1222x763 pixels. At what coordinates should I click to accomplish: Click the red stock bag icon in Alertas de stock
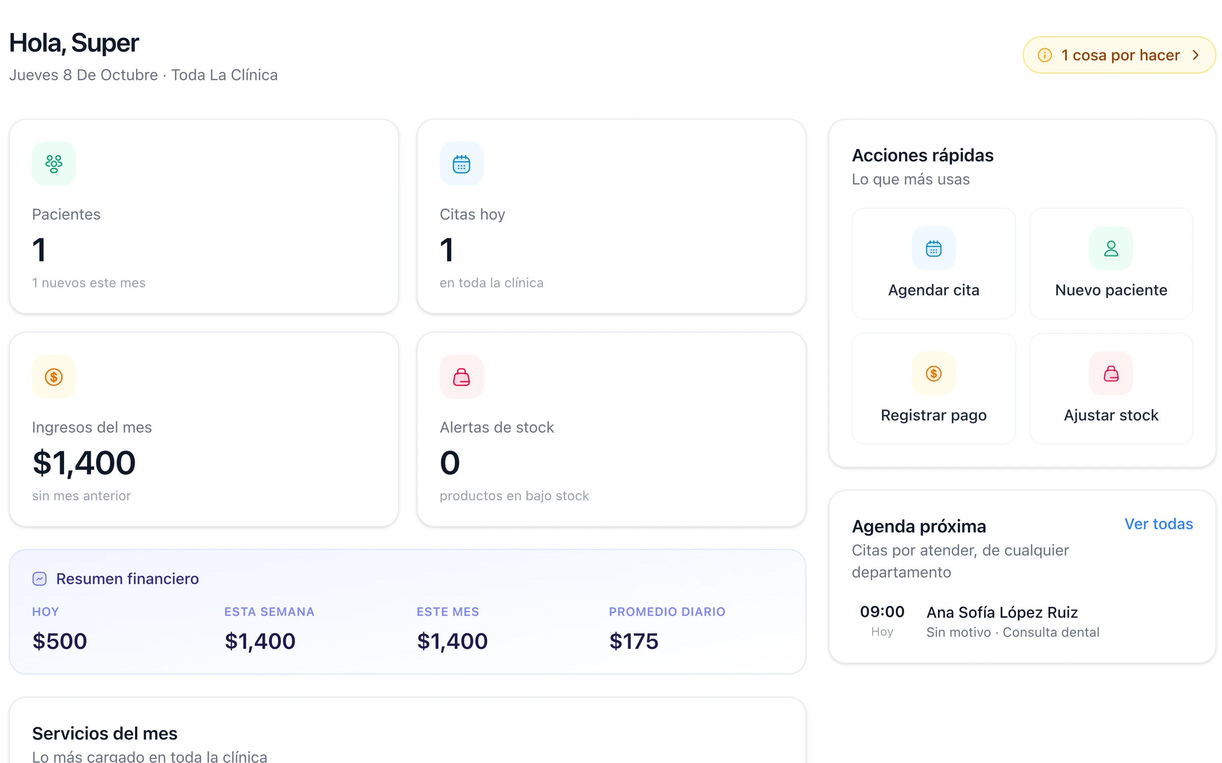pos(461,377)
